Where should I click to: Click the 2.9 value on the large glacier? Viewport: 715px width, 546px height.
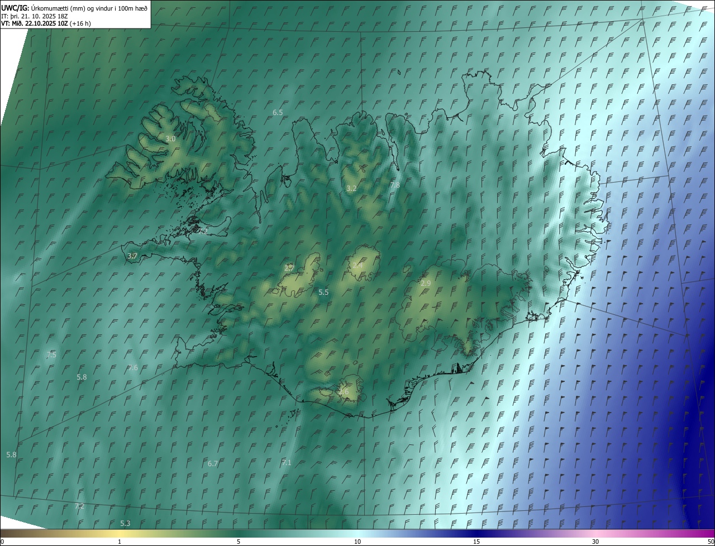point(426,284)
